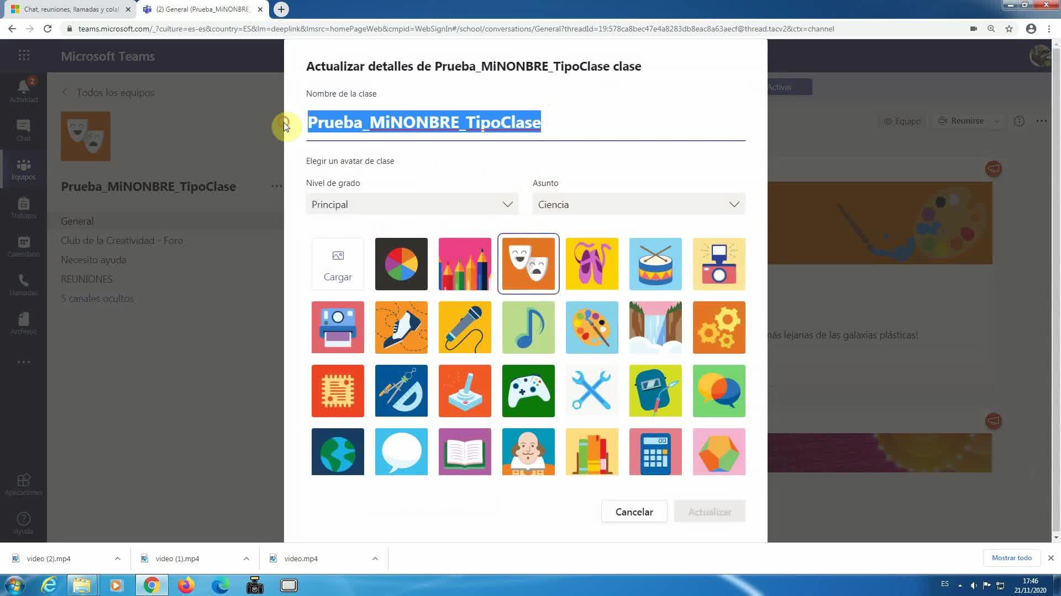Click Mostrar todo downloads link
The width and height of the screenshot is (1061, 596).
point(1011,558)
